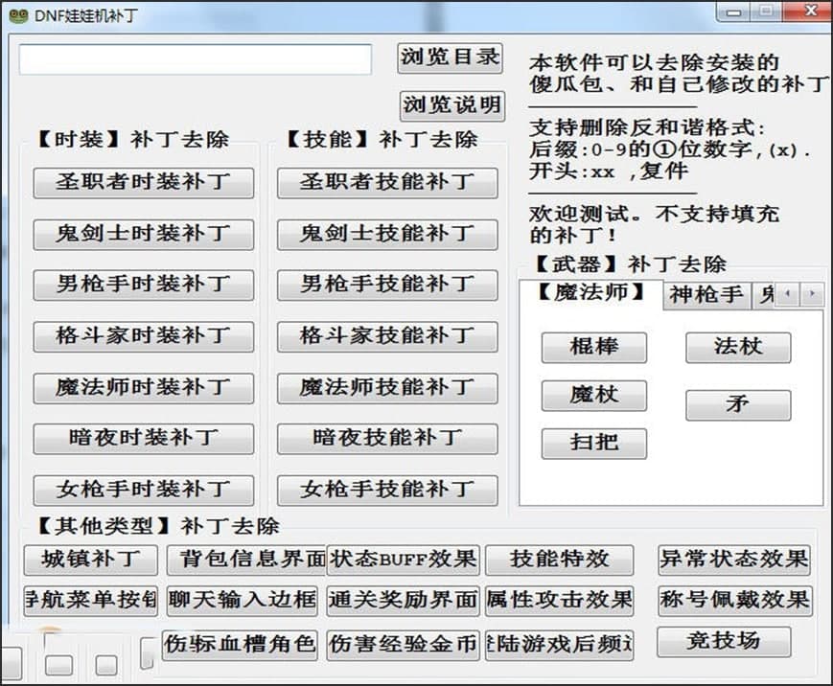Switch to the 神枪手 weapon tab
Image resolution: width=833 pixels, height=686 pixels.
point(706,295)
